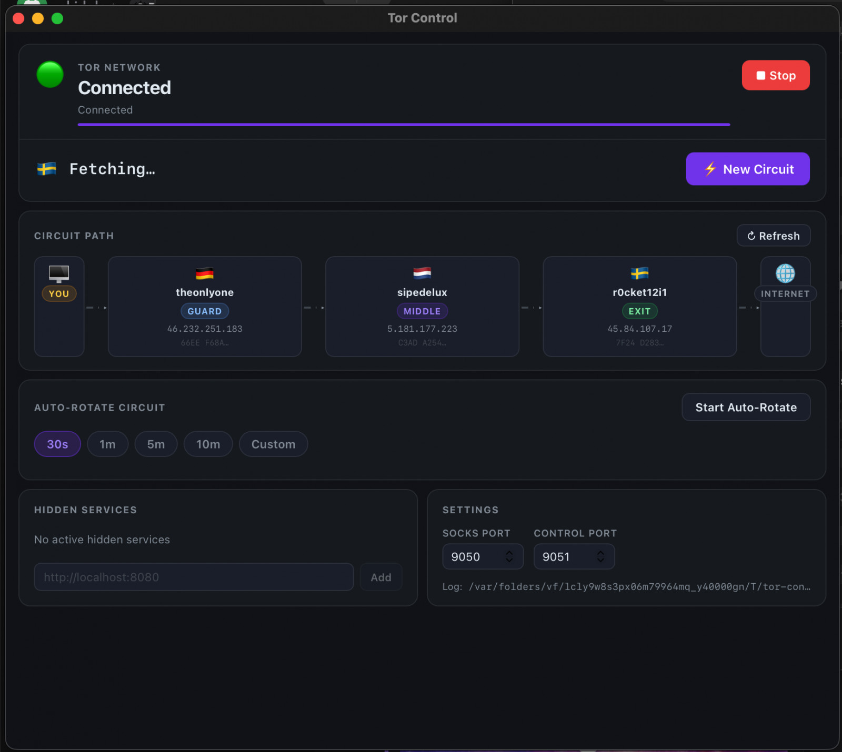The height and width of the screenshot is (752, 842).
Task: Click the green connection status indicator
Action: 50,75
